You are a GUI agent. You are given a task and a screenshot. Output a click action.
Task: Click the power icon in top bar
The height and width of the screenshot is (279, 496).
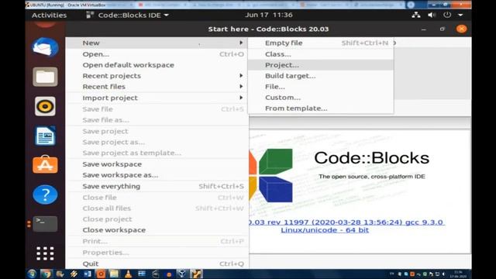(x=447, y=15)
